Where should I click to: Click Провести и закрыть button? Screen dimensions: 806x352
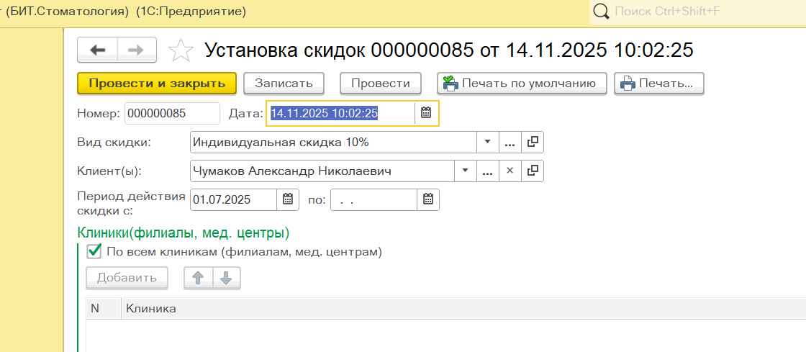pyautogui.click(x=157, y=83)
